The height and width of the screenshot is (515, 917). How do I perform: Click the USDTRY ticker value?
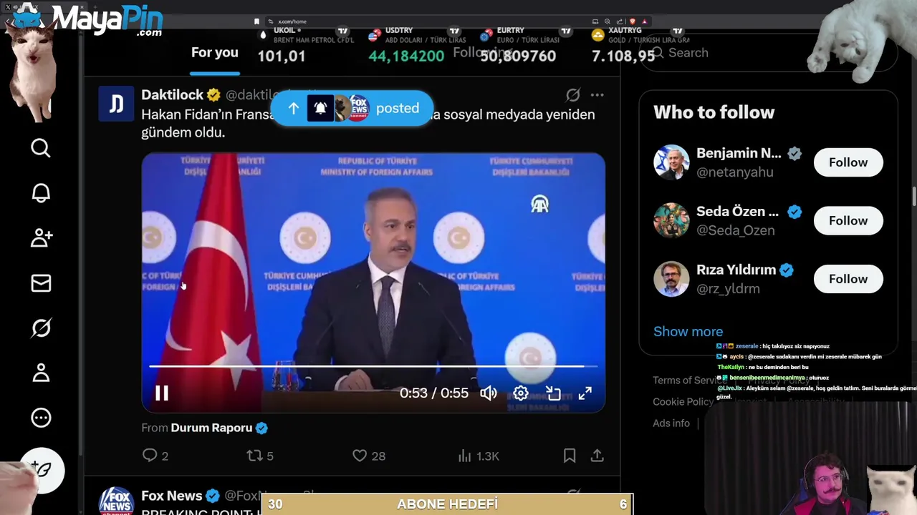tap(406, 56)
